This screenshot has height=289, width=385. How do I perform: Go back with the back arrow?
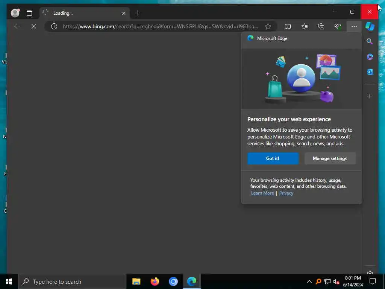[x=17, y=26]
